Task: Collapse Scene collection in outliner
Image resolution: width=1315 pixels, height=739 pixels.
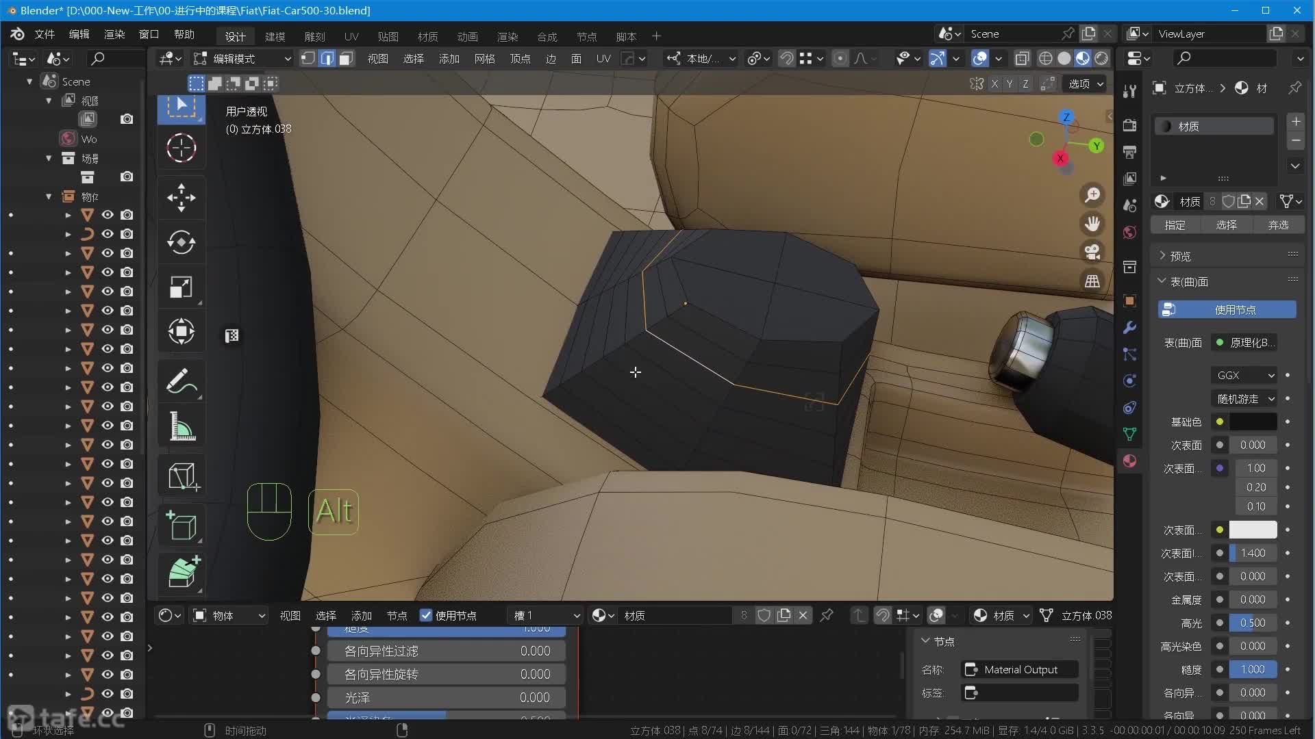Action: pyautogui.click(x=29, y=81)
